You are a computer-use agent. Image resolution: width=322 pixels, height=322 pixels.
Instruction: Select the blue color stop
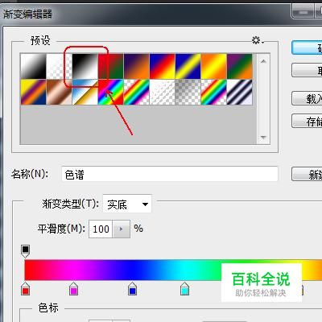132,289
